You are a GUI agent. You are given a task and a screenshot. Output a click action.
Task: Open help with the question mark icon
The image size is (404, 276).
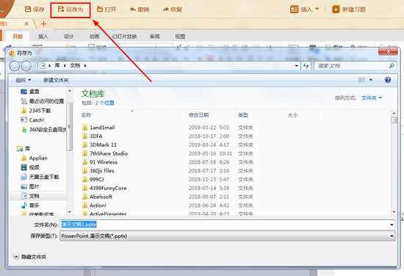click(x=388, y=80)
